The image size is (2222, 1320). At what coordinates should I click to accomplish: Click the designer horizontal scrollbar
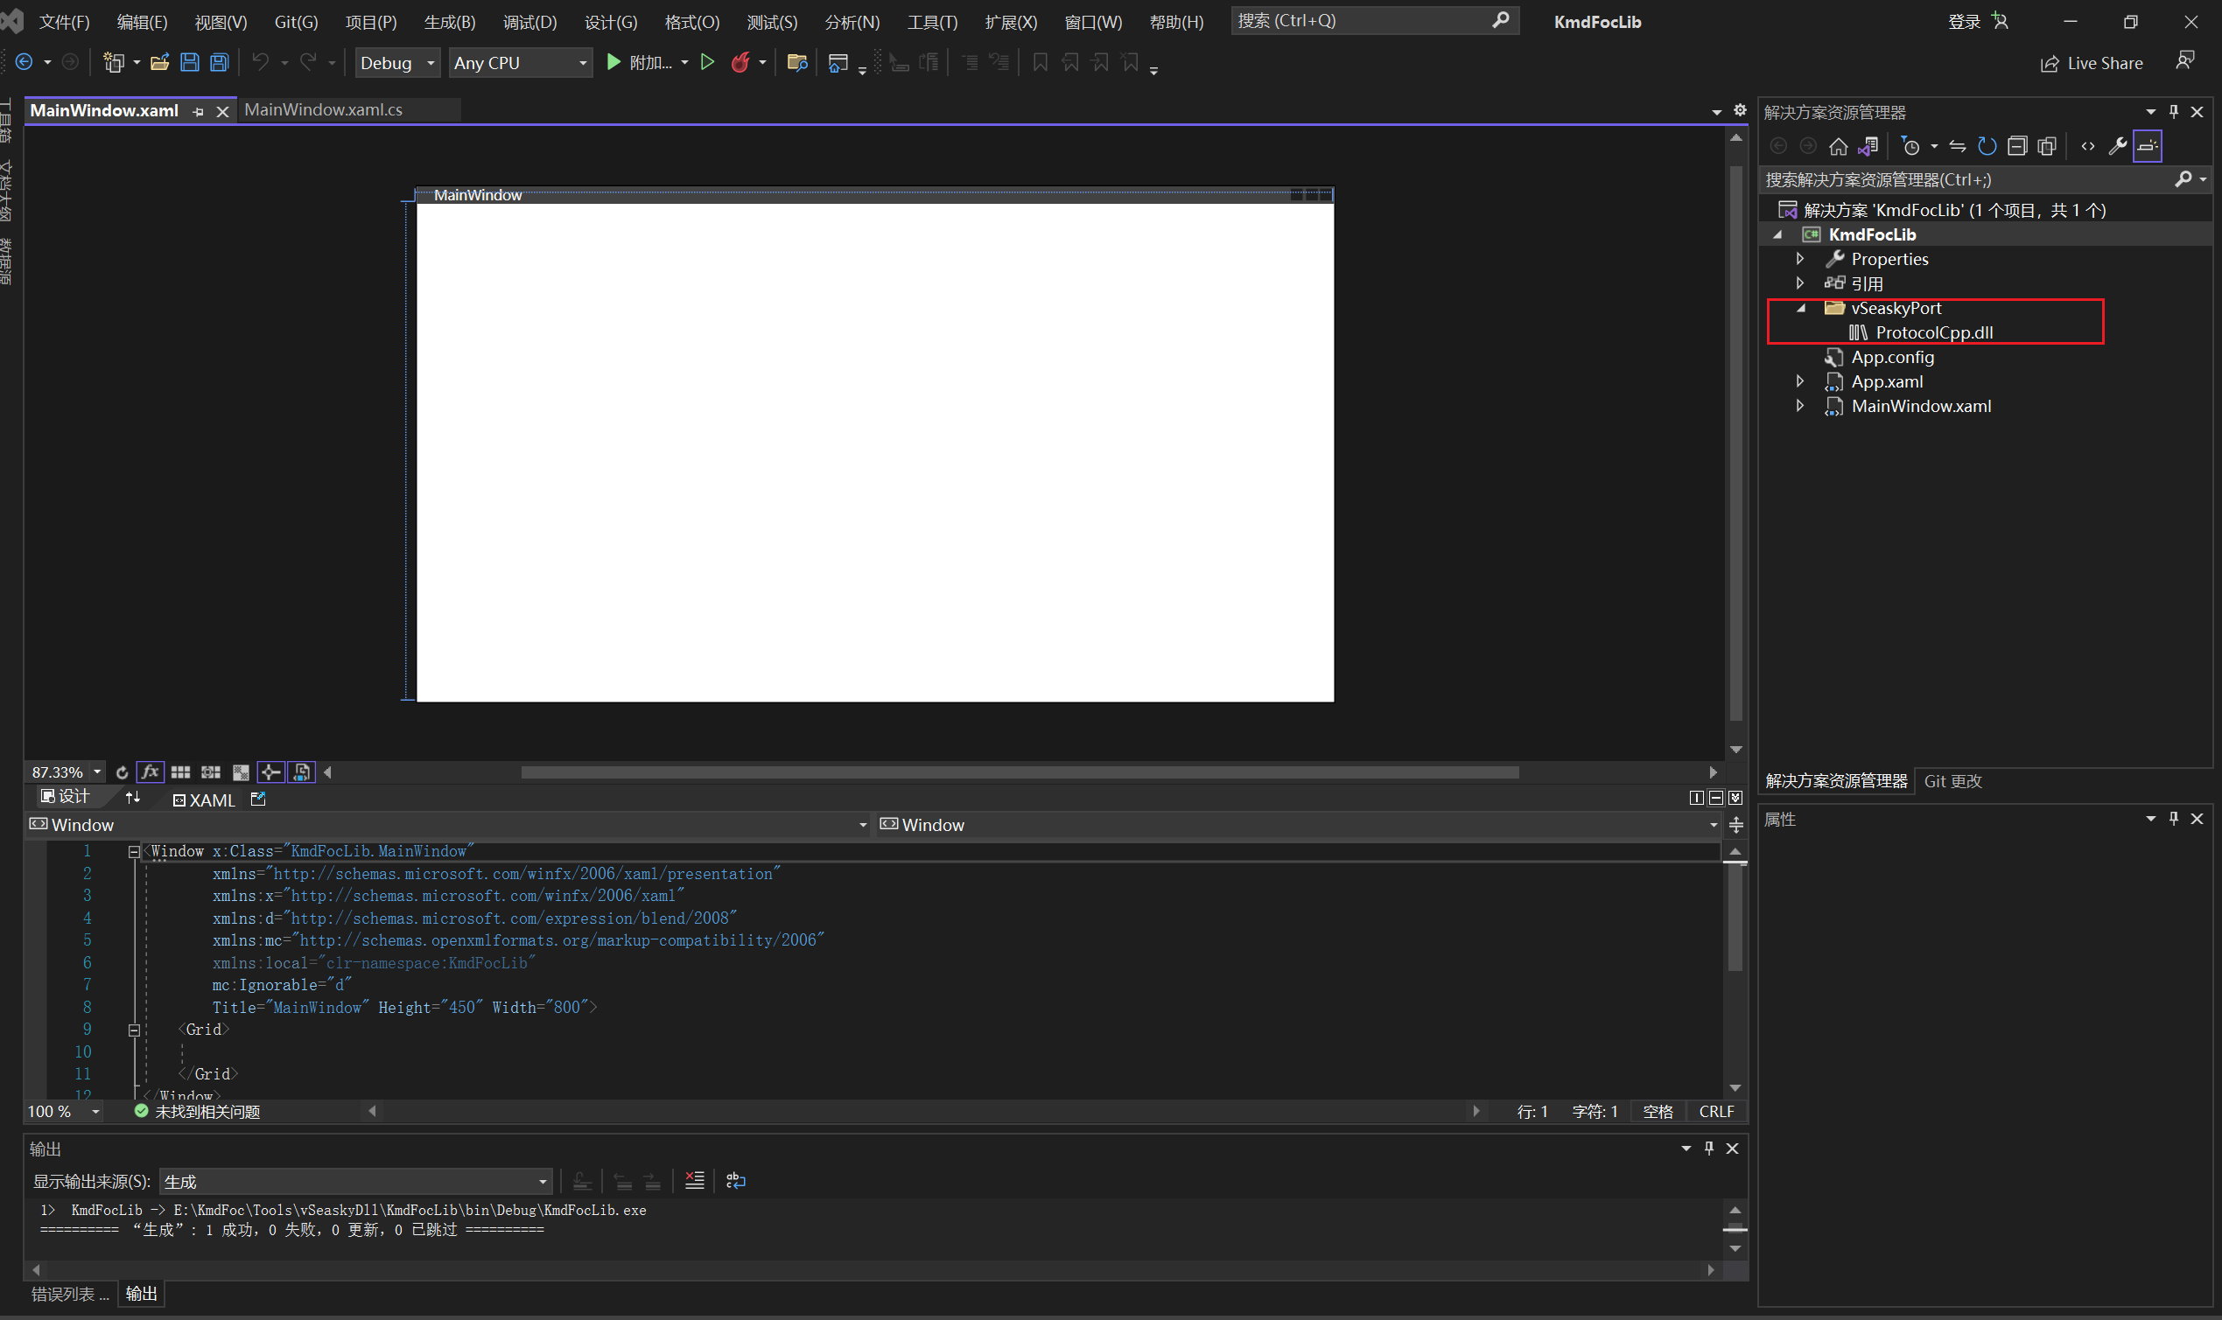[x=1019, y=772]
